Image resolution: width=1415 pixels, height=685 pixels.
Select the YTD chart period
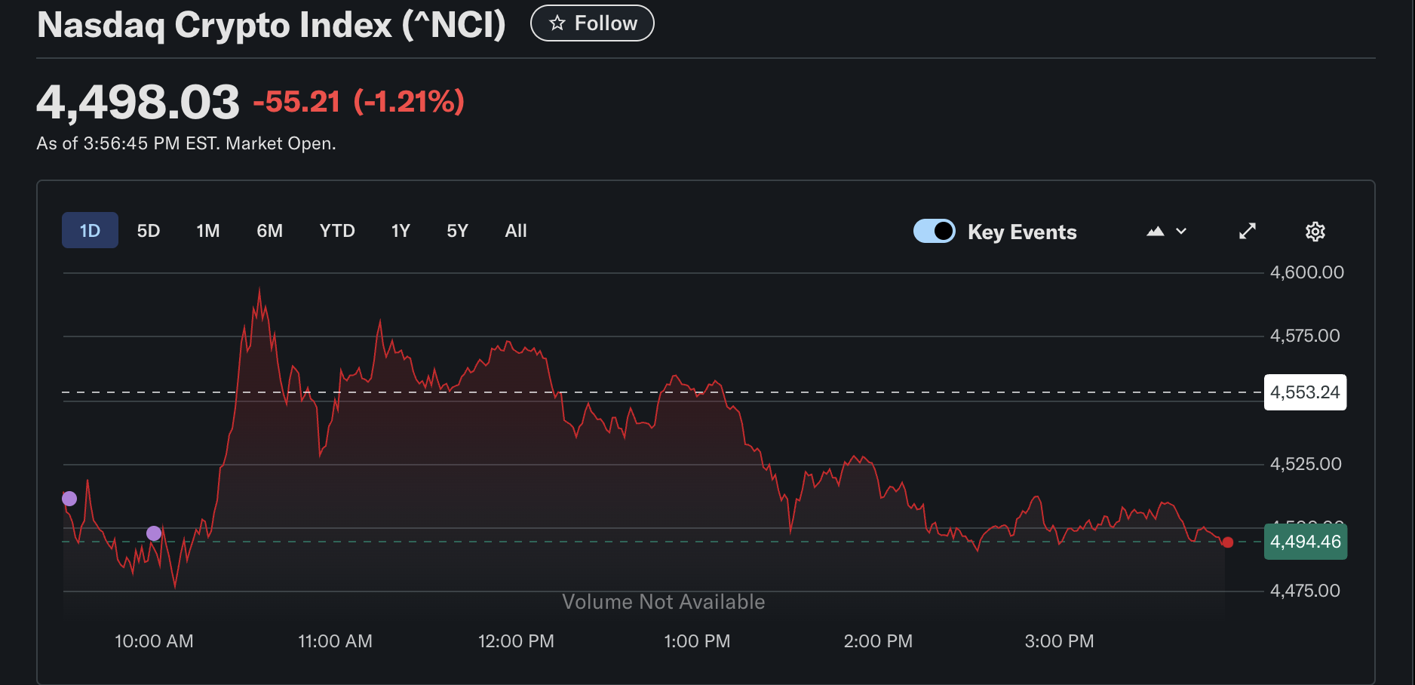(x=336, y=231)
